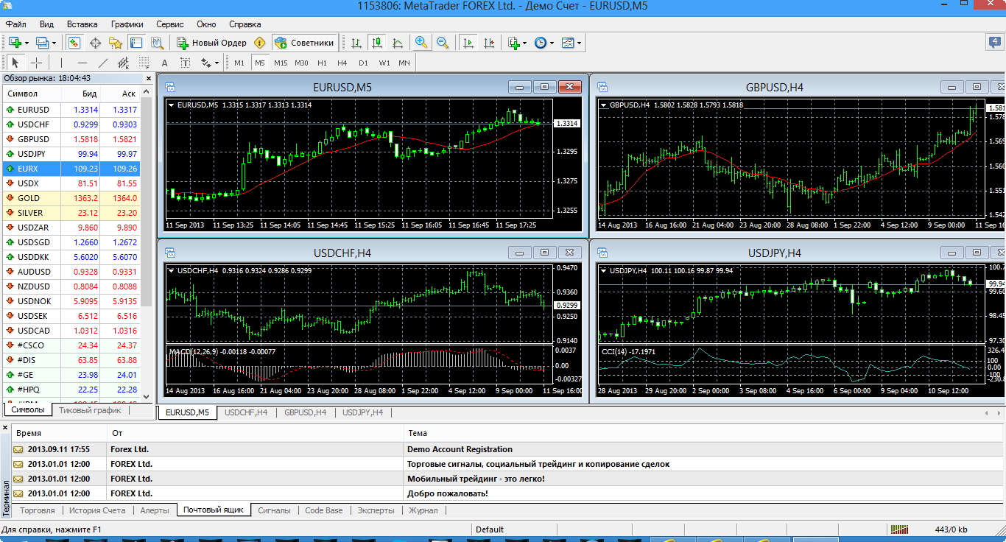Open the Сервис menu
The width and height of the screenshot is (1006, 542).
pos(170,24)
